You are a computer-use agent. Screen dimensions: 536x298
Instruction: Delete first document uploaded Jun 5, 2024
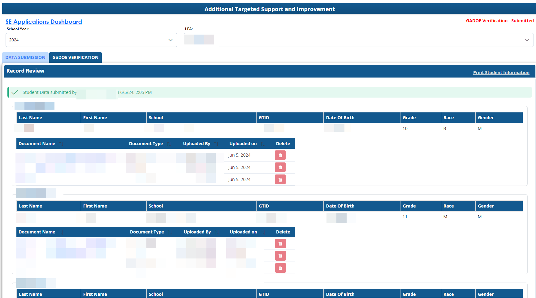[x=280, y=155]
